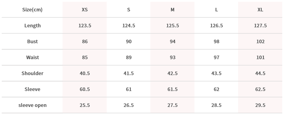
Task: Click the Size(cm) header cell
Action: (32, 10)
